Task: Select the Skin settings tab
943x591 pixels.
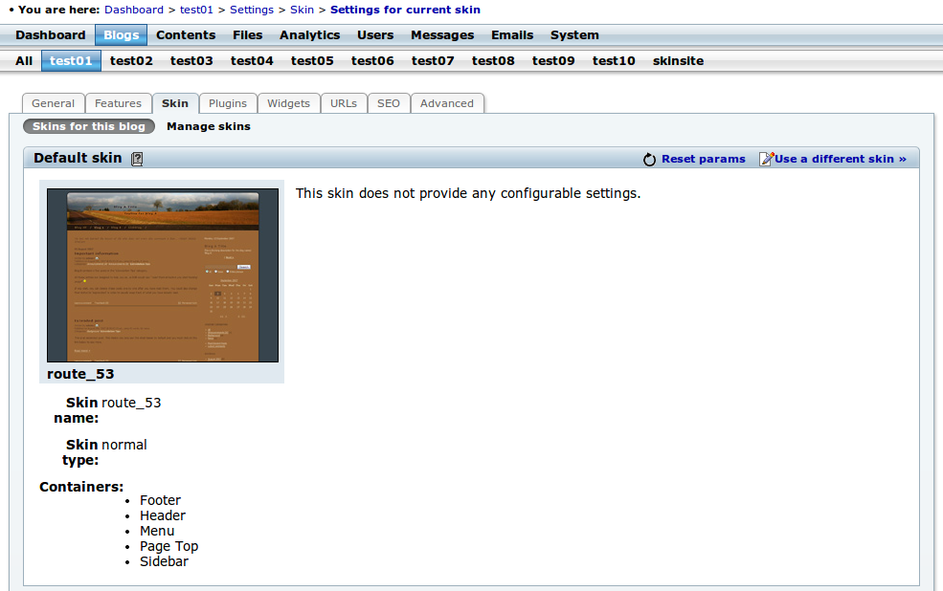Action: tap(175, 103)
